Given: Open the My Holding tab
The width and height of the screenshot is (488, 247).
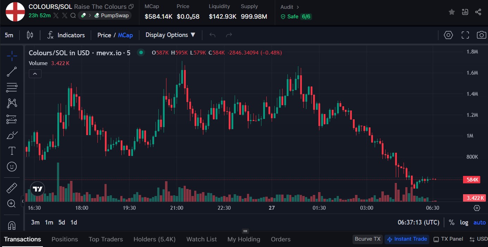Looking at the screenshot, I should [244, 239].
